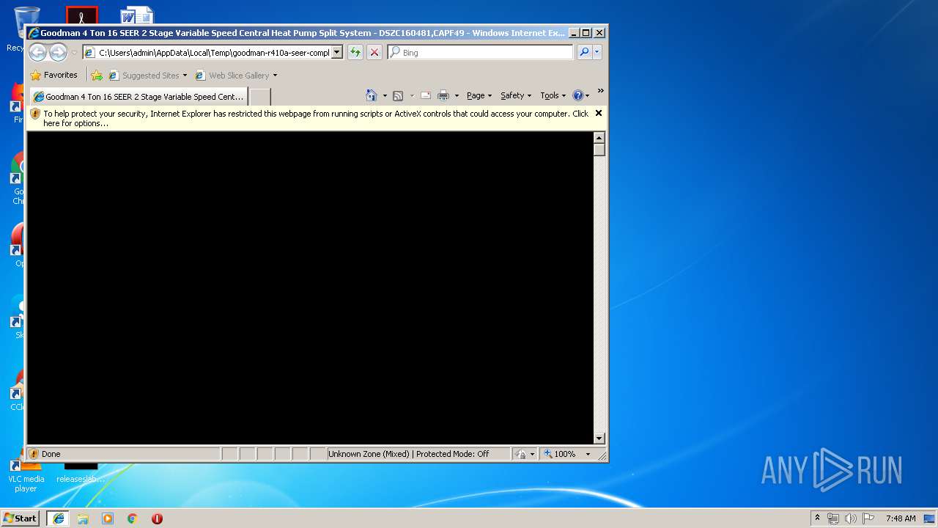
Task: Refresh the page with green arrows icon
Action: [355, 52]
